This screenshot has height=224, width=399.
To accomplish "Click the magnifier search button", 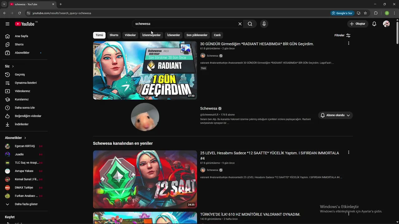I will (x=250, y=24).
